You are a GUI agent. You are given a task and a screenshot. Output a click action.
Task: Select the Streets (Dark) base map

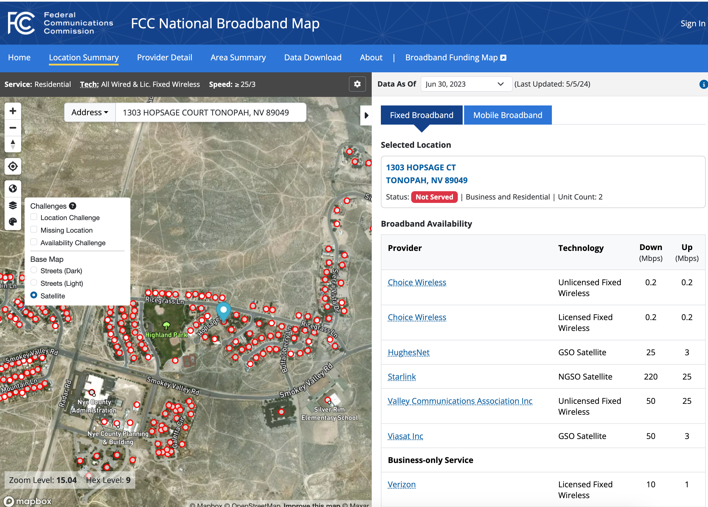(34, 270)
